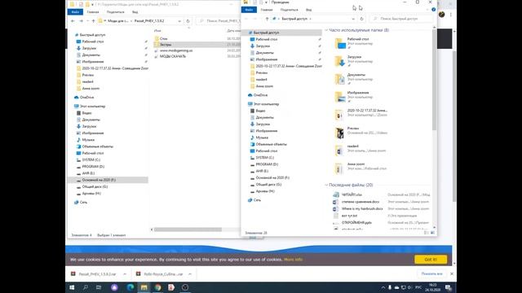The image size is (522, 293).
Task: Open the address history dropdown in the Passat_PHEV window
Action: click(x=179, y=21)
